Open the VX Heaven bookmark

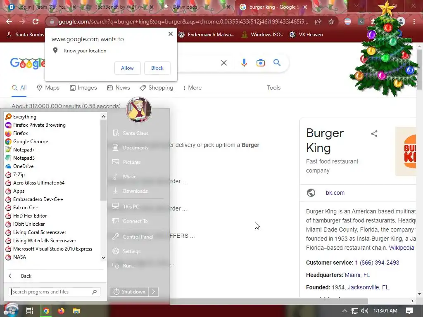306,35
